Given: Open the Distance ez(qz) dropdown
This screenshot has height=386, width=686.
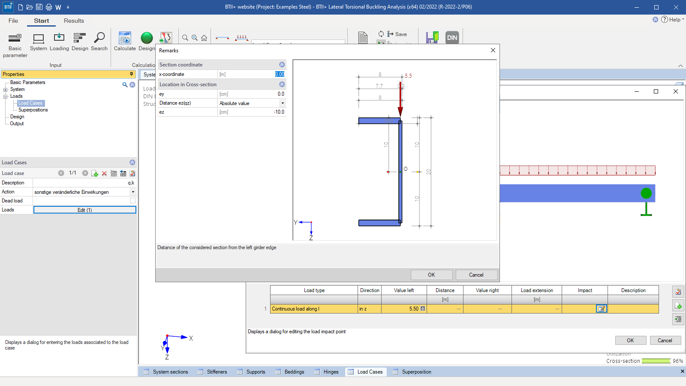Looking at the screenshot, I should pyautogui.click(x=283, y=103).
